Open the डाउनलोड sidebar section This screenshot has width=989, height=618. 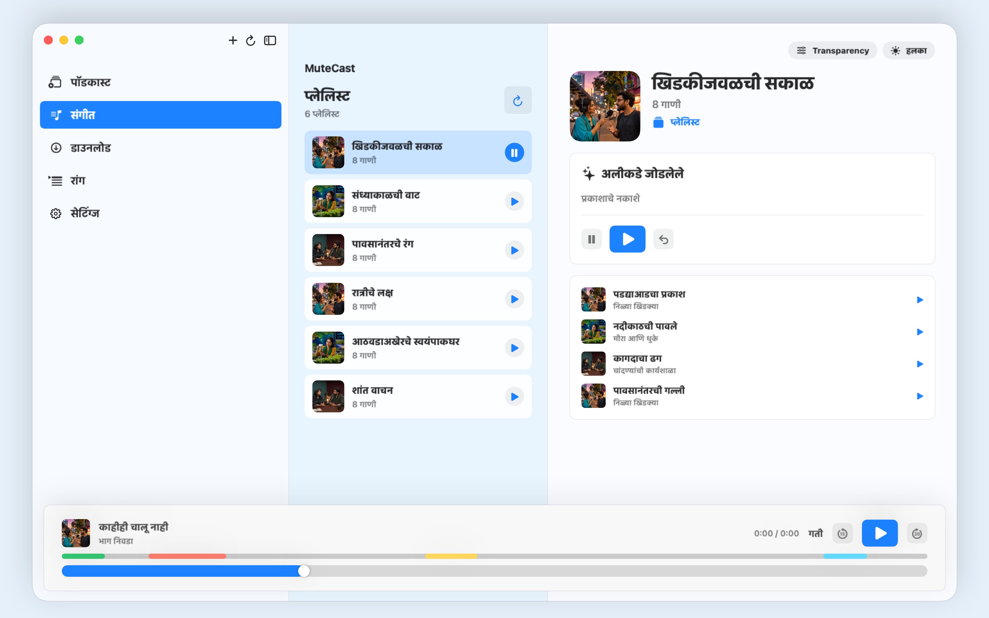(161, 148)
